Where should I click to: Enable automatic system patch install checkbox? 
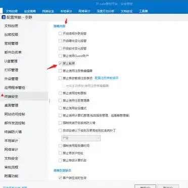[60, 130]
